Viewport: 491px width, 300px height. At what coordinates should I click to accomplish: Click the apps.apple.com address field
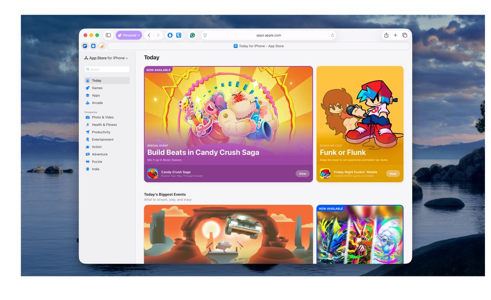(x=269, y=35)
